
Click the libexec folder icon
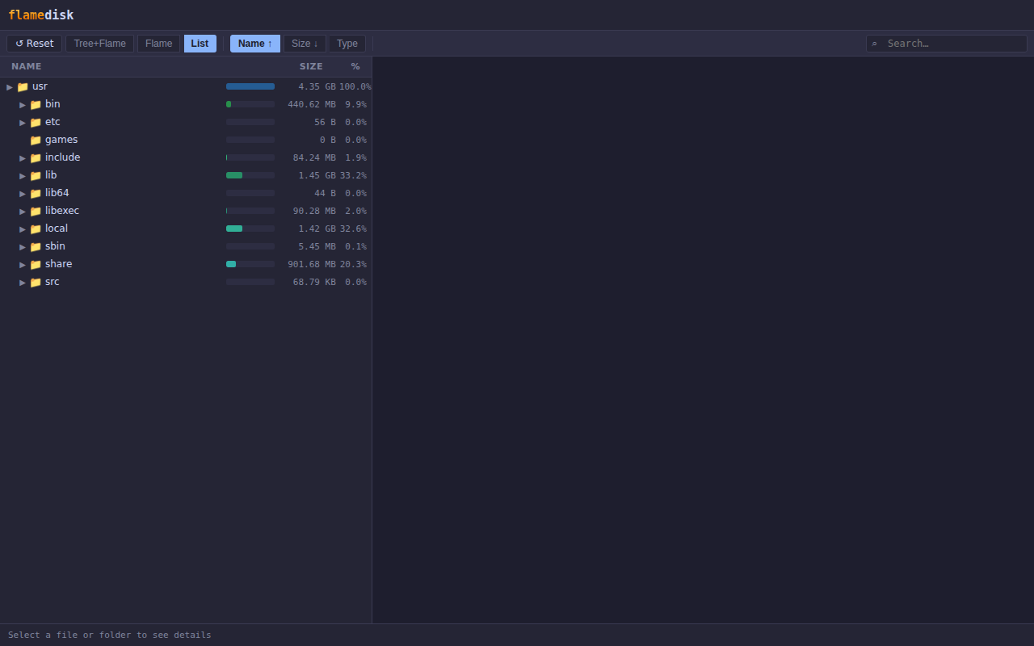36,212
